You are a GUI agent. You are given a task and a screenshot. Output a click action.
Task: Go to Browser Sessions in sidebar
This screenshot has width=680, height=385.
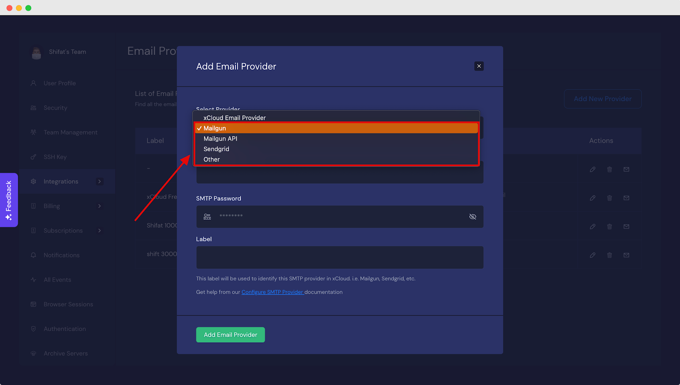[x=68, y=304]
